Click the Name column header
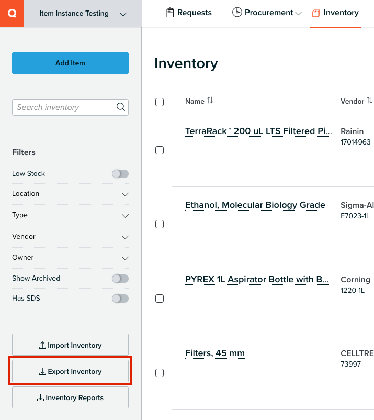The height and width of the screenshot is (420, 374). (x=195, y=101)
